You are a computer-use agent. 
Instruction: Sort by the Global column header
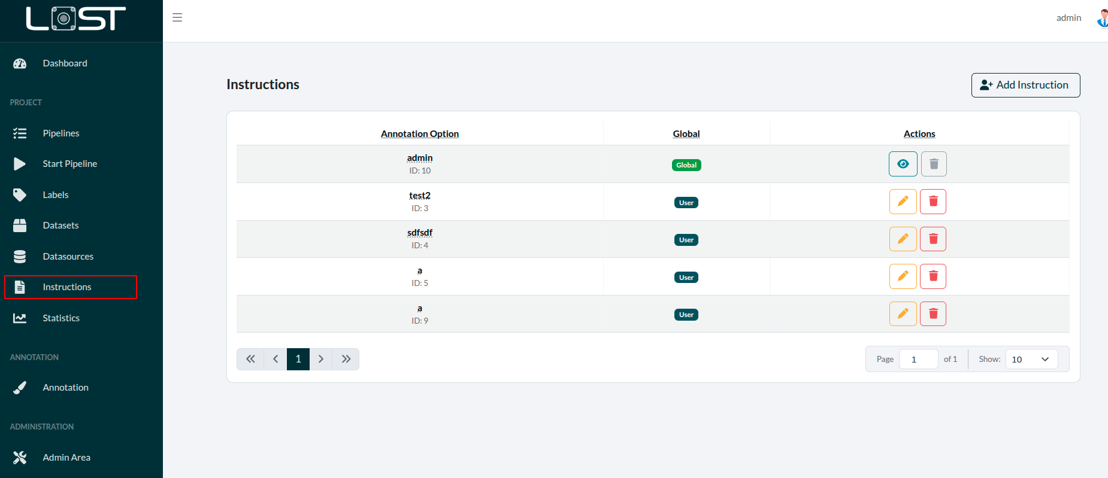coord(686,134)
